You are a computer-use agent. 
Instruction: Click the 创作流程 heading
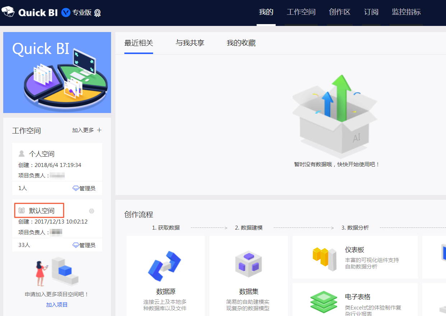pyautogui.click(x=139, y=215)
